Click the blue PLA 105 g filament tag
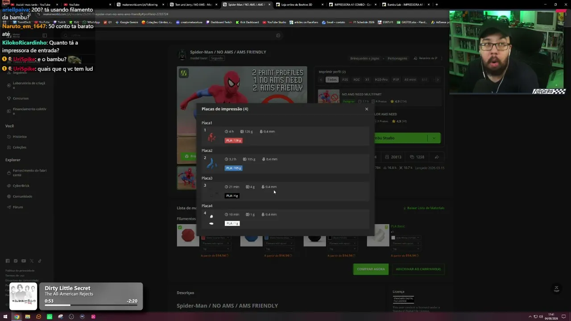The image size is (571, 321). (x=233, y=168)
